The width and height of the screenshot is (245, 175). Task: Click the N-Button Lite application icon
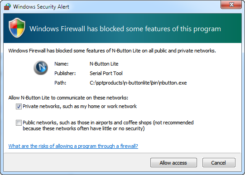[41, 68]
